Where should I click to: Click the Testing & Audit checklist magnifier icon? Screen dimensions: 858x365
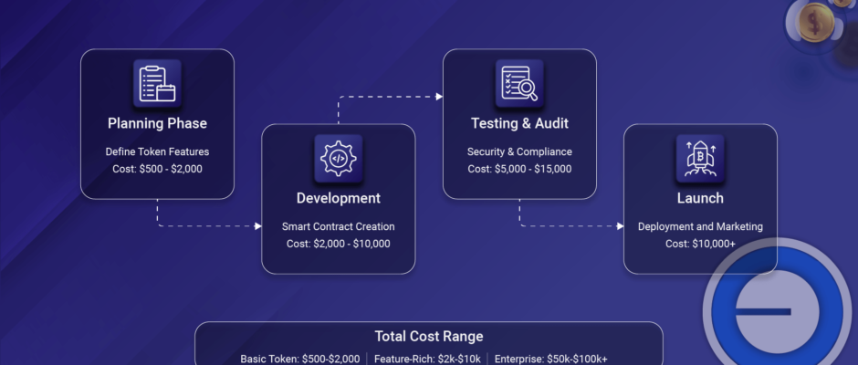click(519, 84)
